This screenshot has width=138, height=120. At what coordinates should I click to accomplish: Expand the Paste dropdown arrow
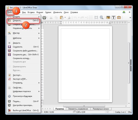pyautogui.click(x=65, y=17)
